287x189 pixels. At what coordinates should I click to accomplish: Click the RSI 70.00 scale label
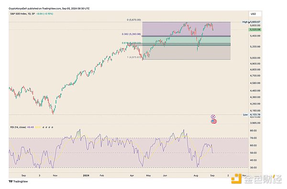254,138
